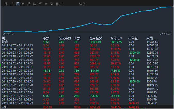Click the 合计 totals row label
174x109 pixels.
(x=5, y=107)
